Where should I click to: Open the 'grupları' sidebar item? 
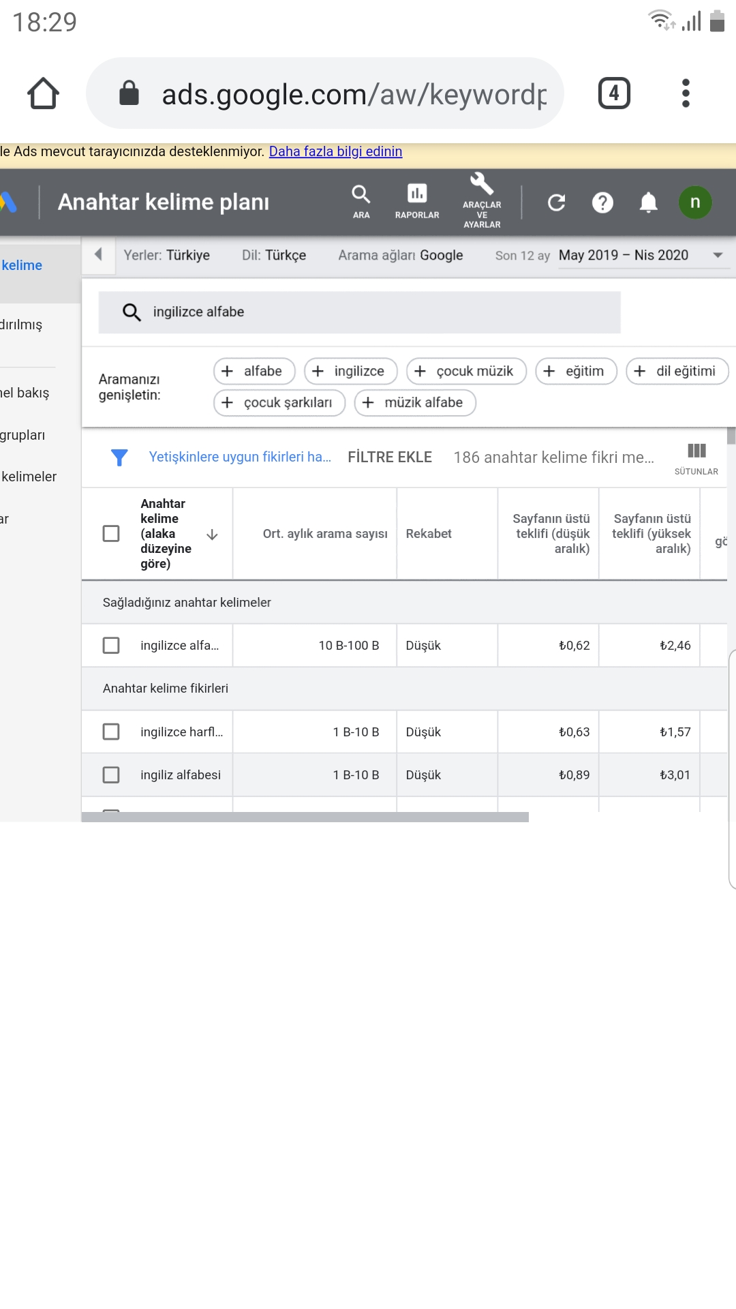22,435
